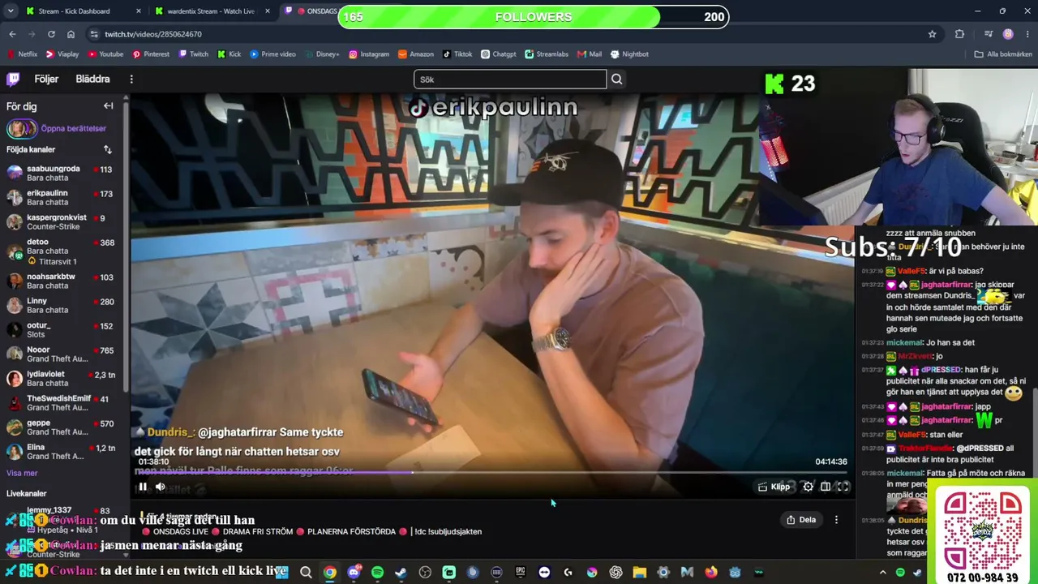Viewport: 1038px width, 584px height.
Task: Open the browser extensions menu
Action: tap(959, 34)
